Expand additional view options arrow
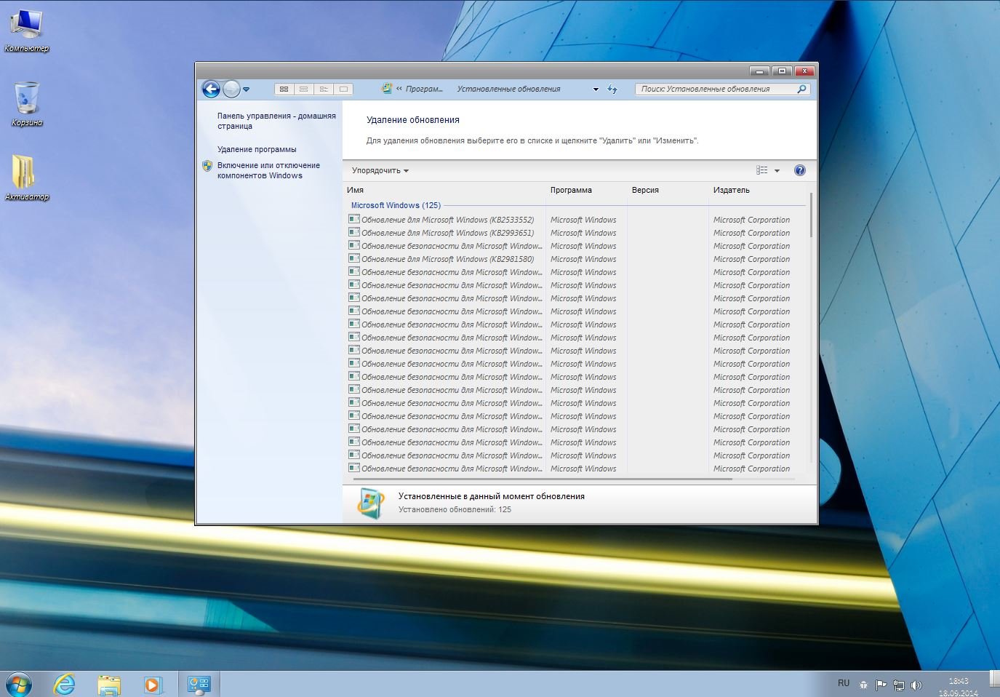The image size is (1000, 697). pyautogui.click(x=777, y=171)
